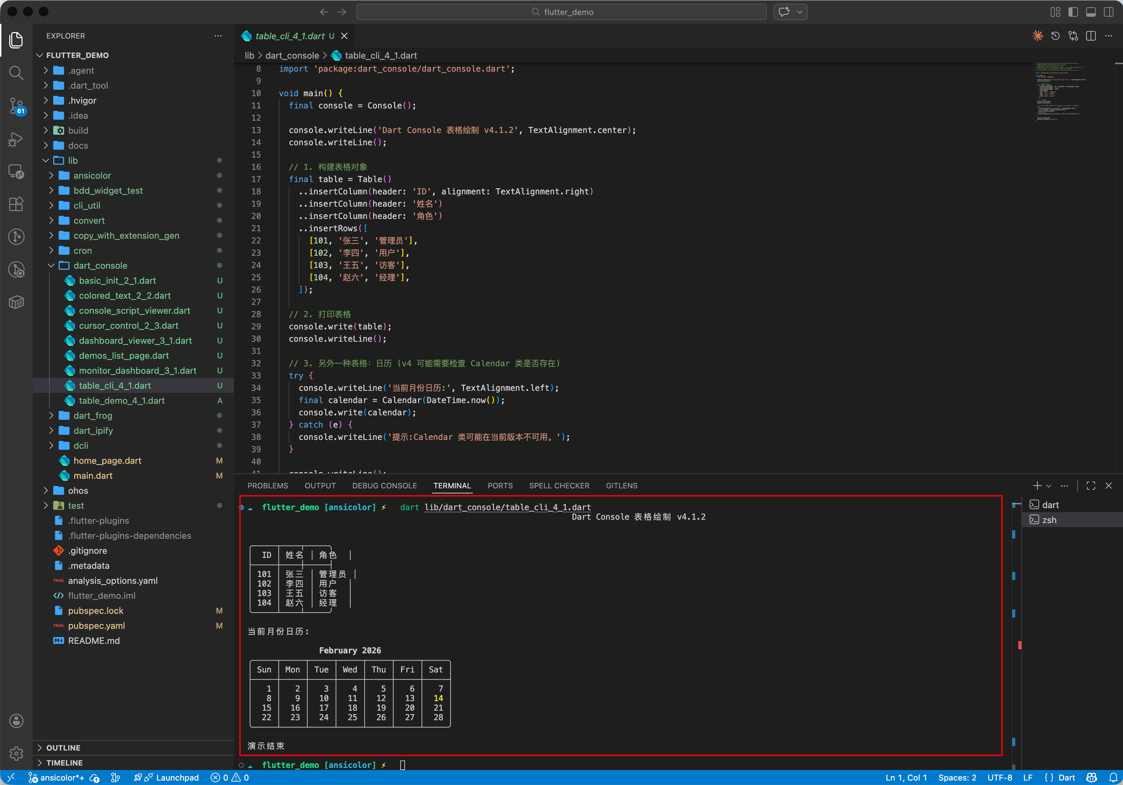Image resolution: width=1123 pixels, height=785 pixels.
Task: Expand the dart_frog folder
Action: pos(93,416)
